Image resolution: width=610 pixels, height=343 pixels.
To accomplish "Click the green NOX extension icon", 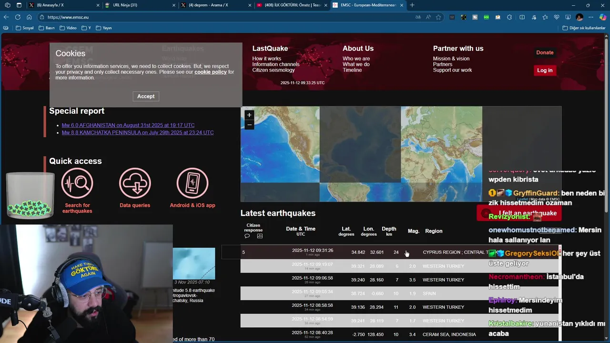I will [x=486, y=17].
